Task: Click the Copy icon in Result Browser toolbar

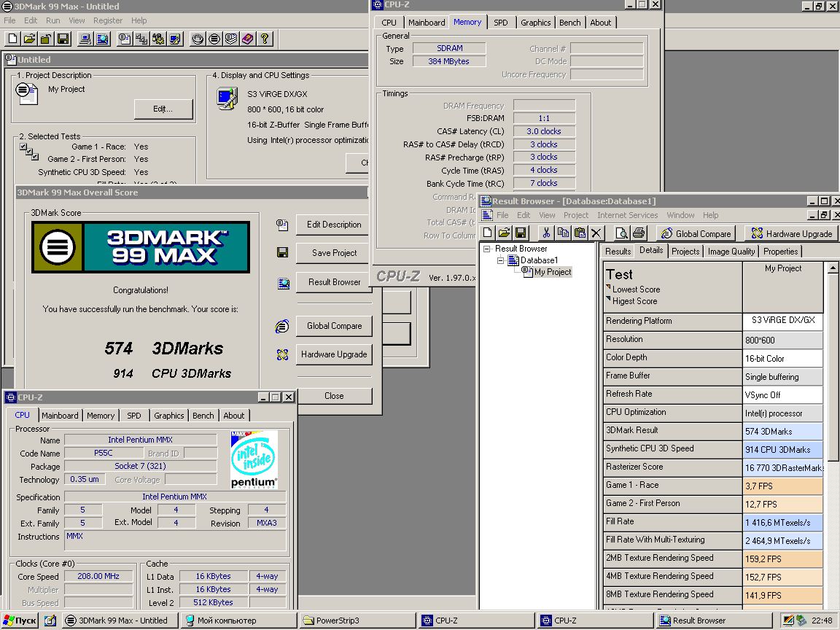Action: [x=563, y=233]
